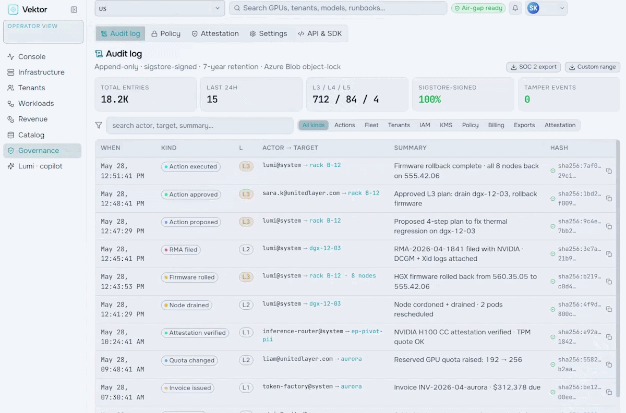Click magnifier icon in global search
The image size is (626, 413).
237,8
